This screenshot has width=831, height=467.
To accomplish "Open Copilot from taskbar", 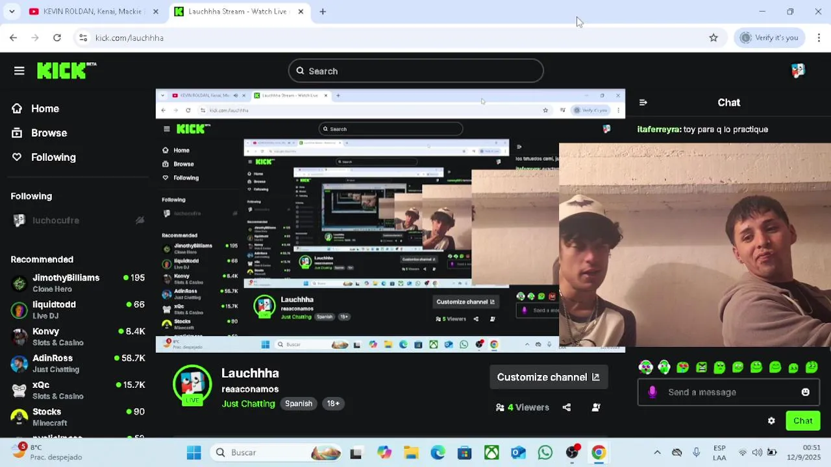I will [384, 452].
